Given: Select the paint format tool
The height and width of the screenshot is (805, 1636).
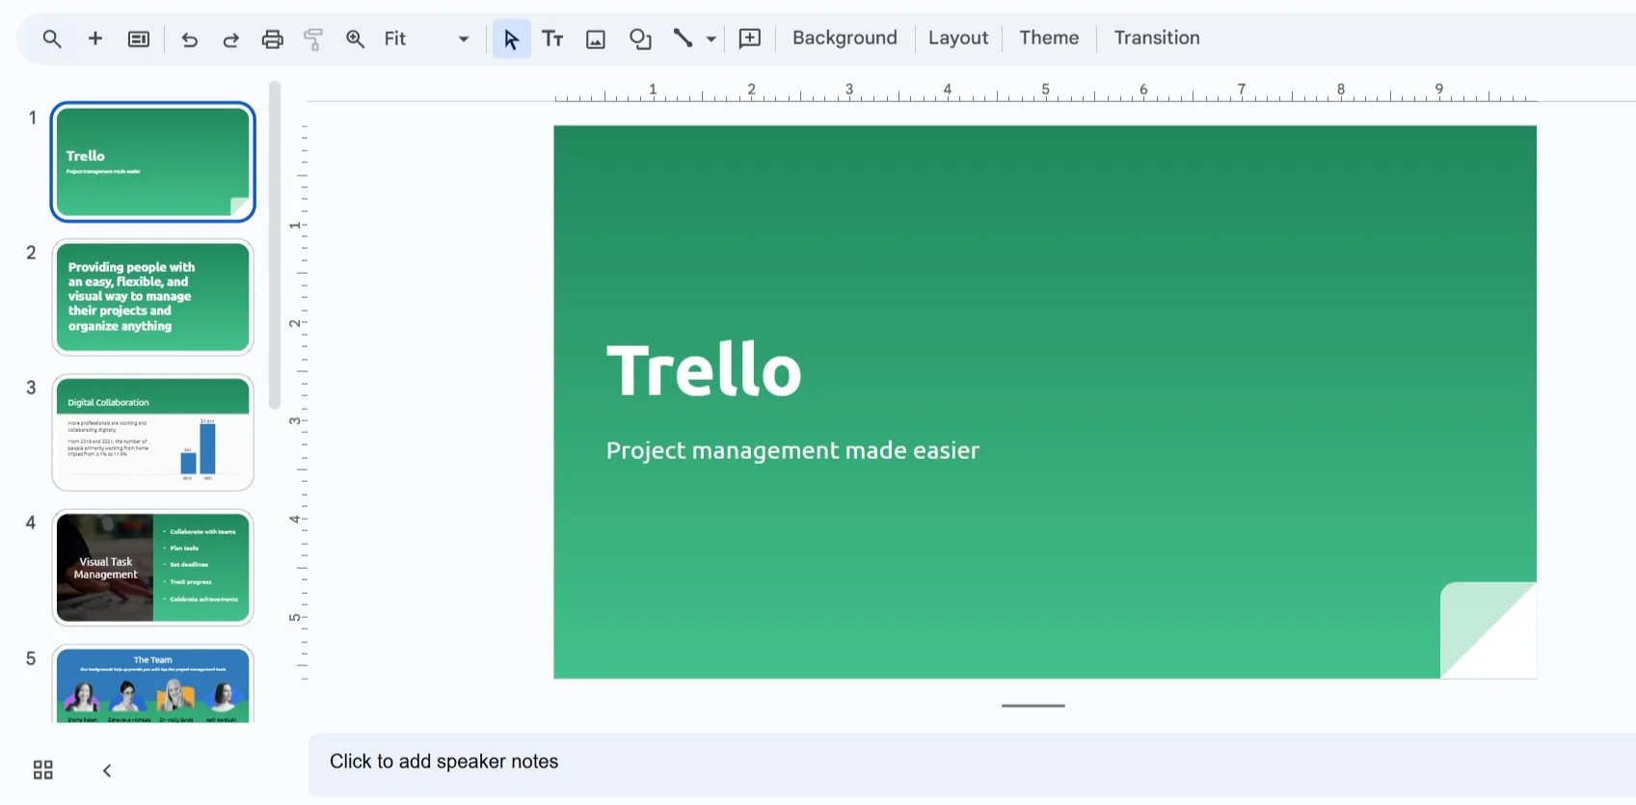Looking at the screenshot, I should (313, 39).
